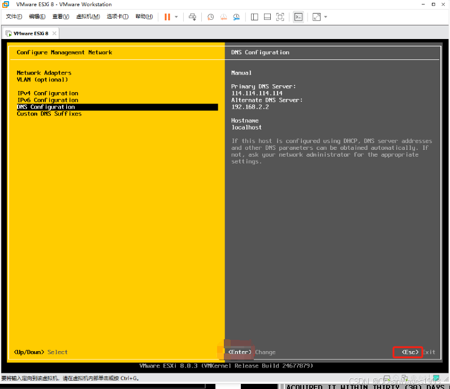Toggle the library sidebar panel
This screenshot has height=389, width=450.
tap(254, 17)
